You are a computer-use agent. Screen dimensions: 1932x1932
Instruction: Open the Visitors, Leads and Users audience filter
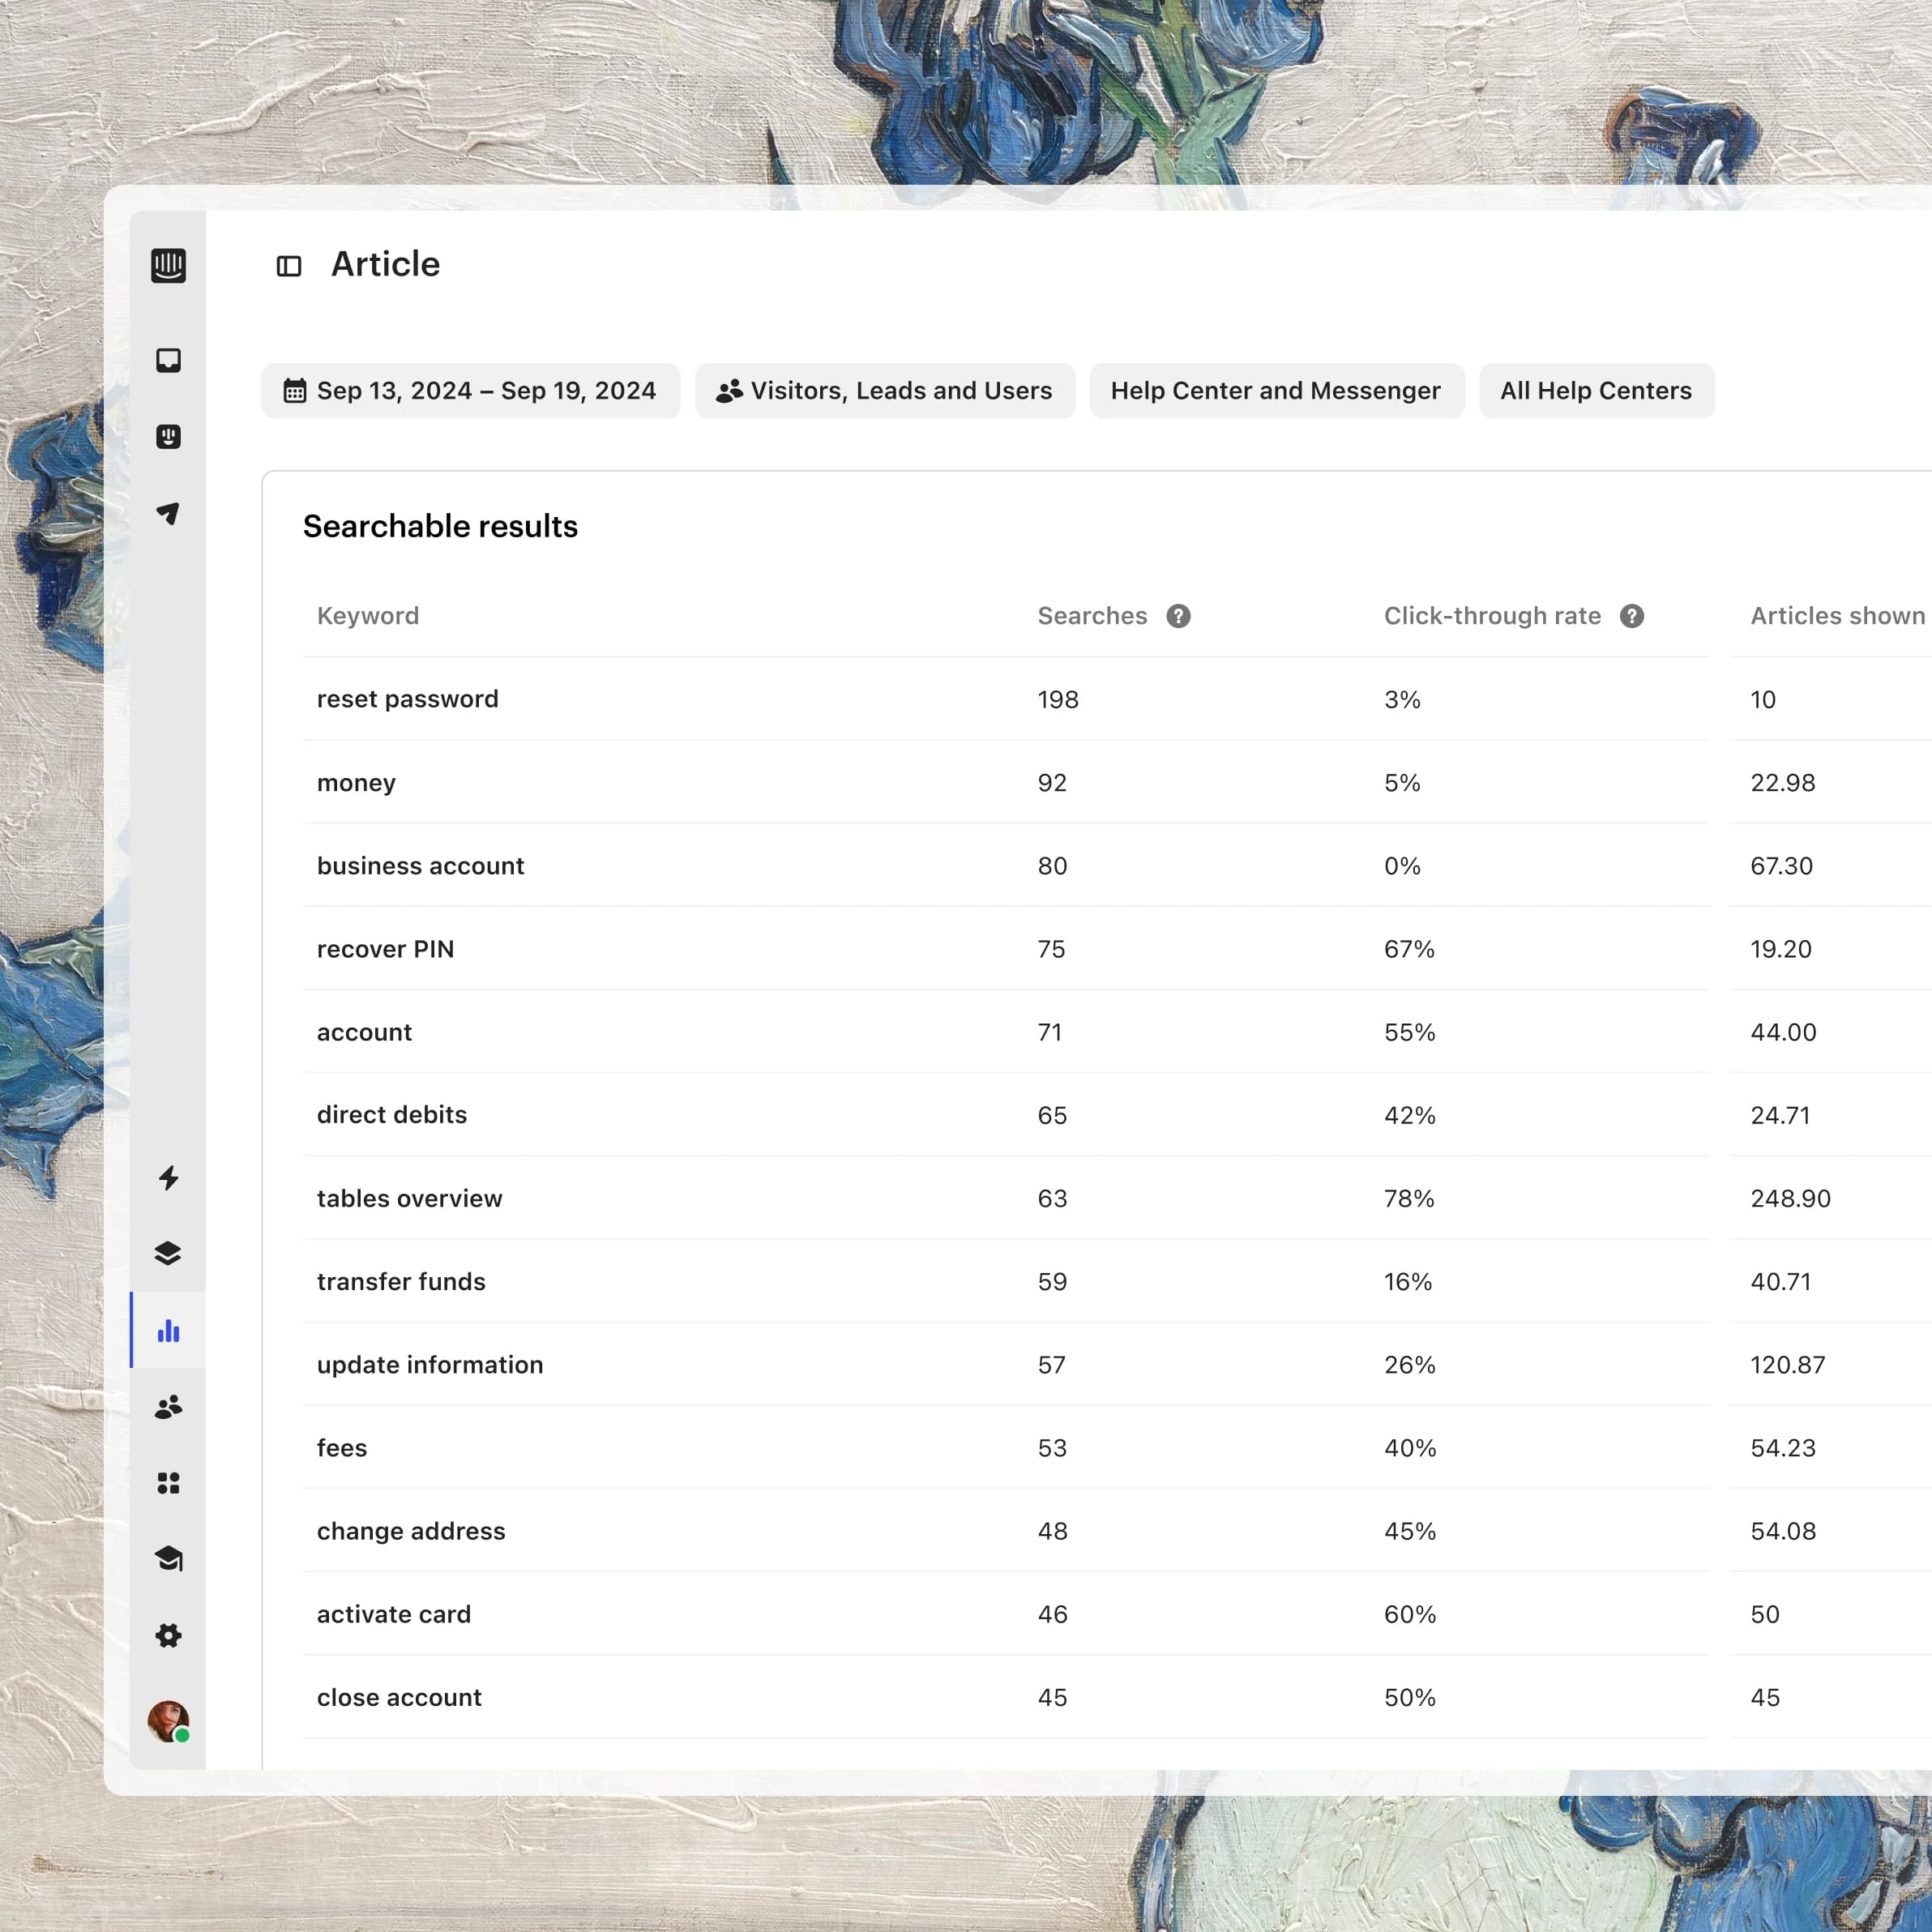click(884, 390)
